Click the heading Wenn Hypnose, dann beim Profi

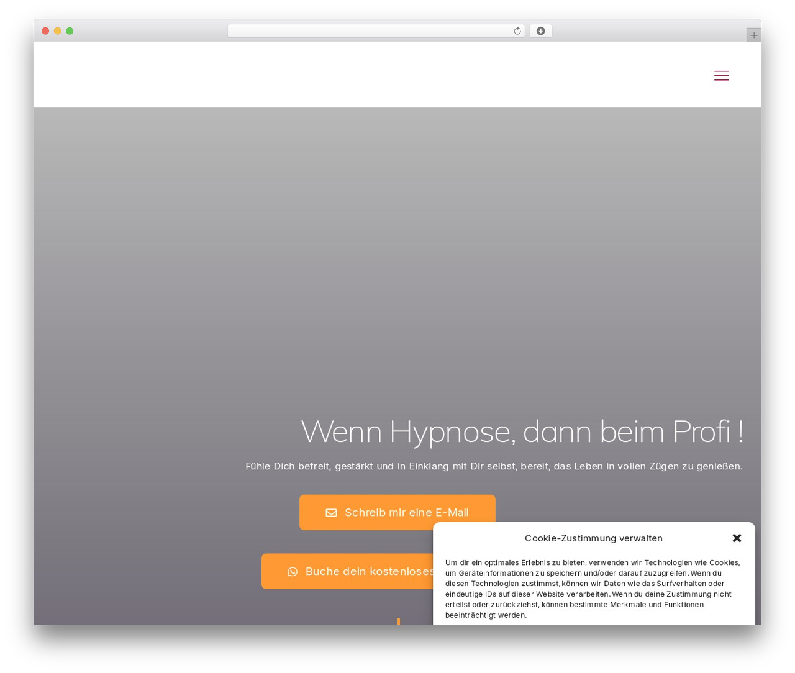point(522,431)
